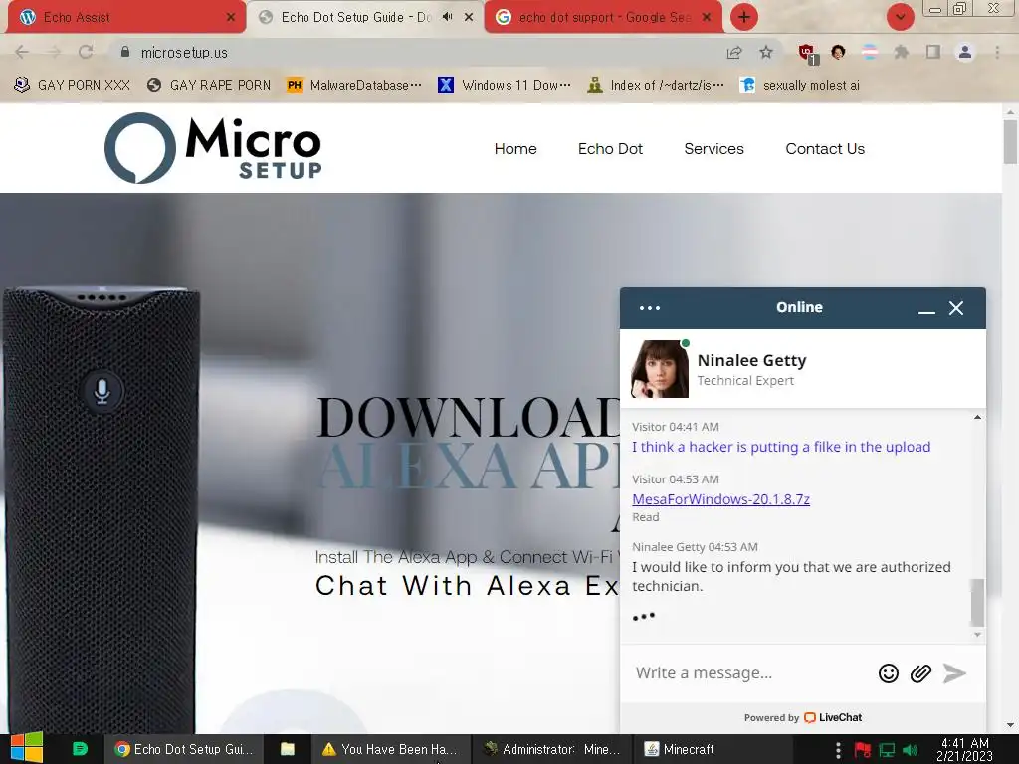Open the File Explorer taskbar icon
Screen dimensions: 1019x764
pos(288,749)
